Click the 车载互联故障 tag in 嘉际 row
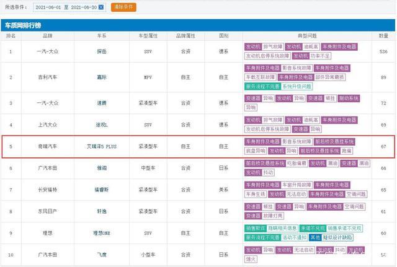This screenshot has height=267, width=397. tap(261, 77)
